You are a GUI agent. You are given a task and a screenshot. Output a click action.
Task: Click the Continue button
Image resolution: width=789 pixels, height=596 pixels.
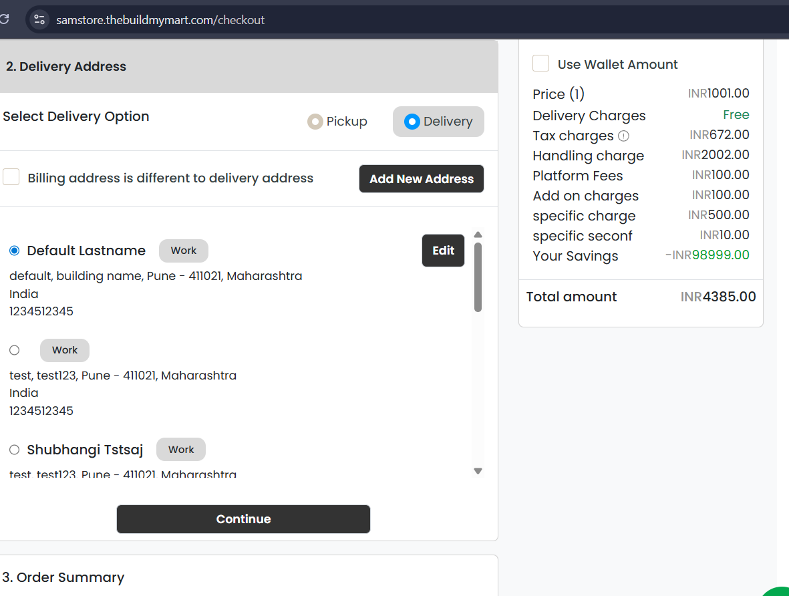244,519
